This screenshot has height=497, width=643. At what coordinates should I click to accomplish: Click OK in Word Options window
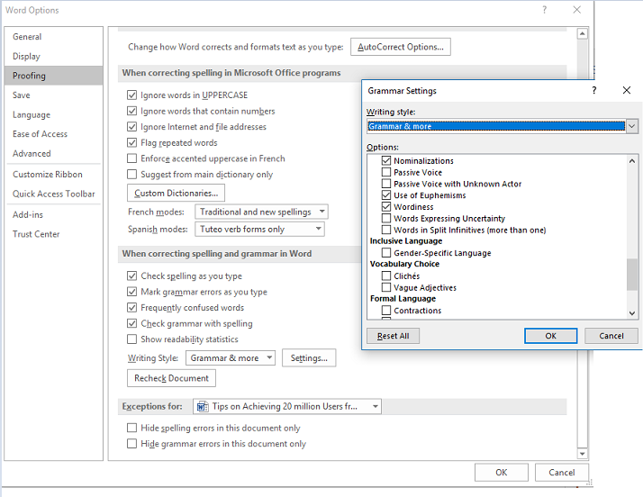tap(501, 473)
